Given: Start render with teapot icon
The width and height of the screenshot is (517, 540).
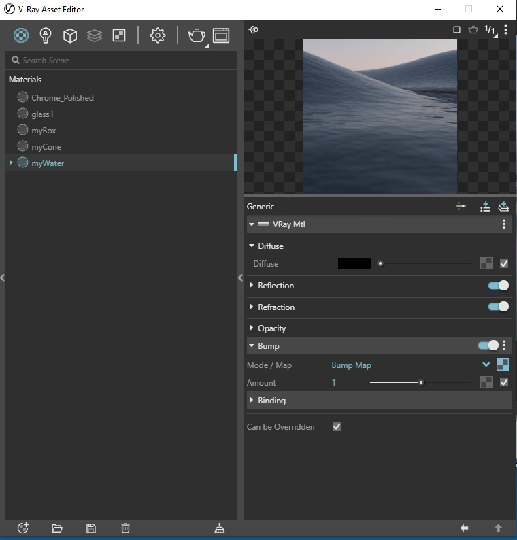Looking at the screenshot, I should [x=197, y=35].
